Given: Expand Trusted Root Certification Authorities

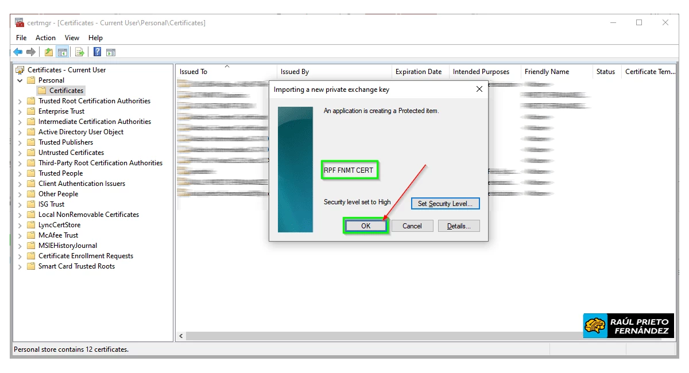Looking at the screenshot, I should [20, 101].
